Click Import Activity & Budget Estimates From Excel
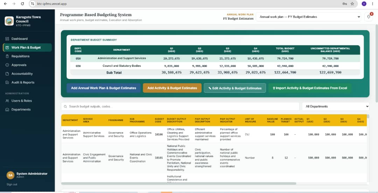Screen dimensions: 378x193 point(310,88)
